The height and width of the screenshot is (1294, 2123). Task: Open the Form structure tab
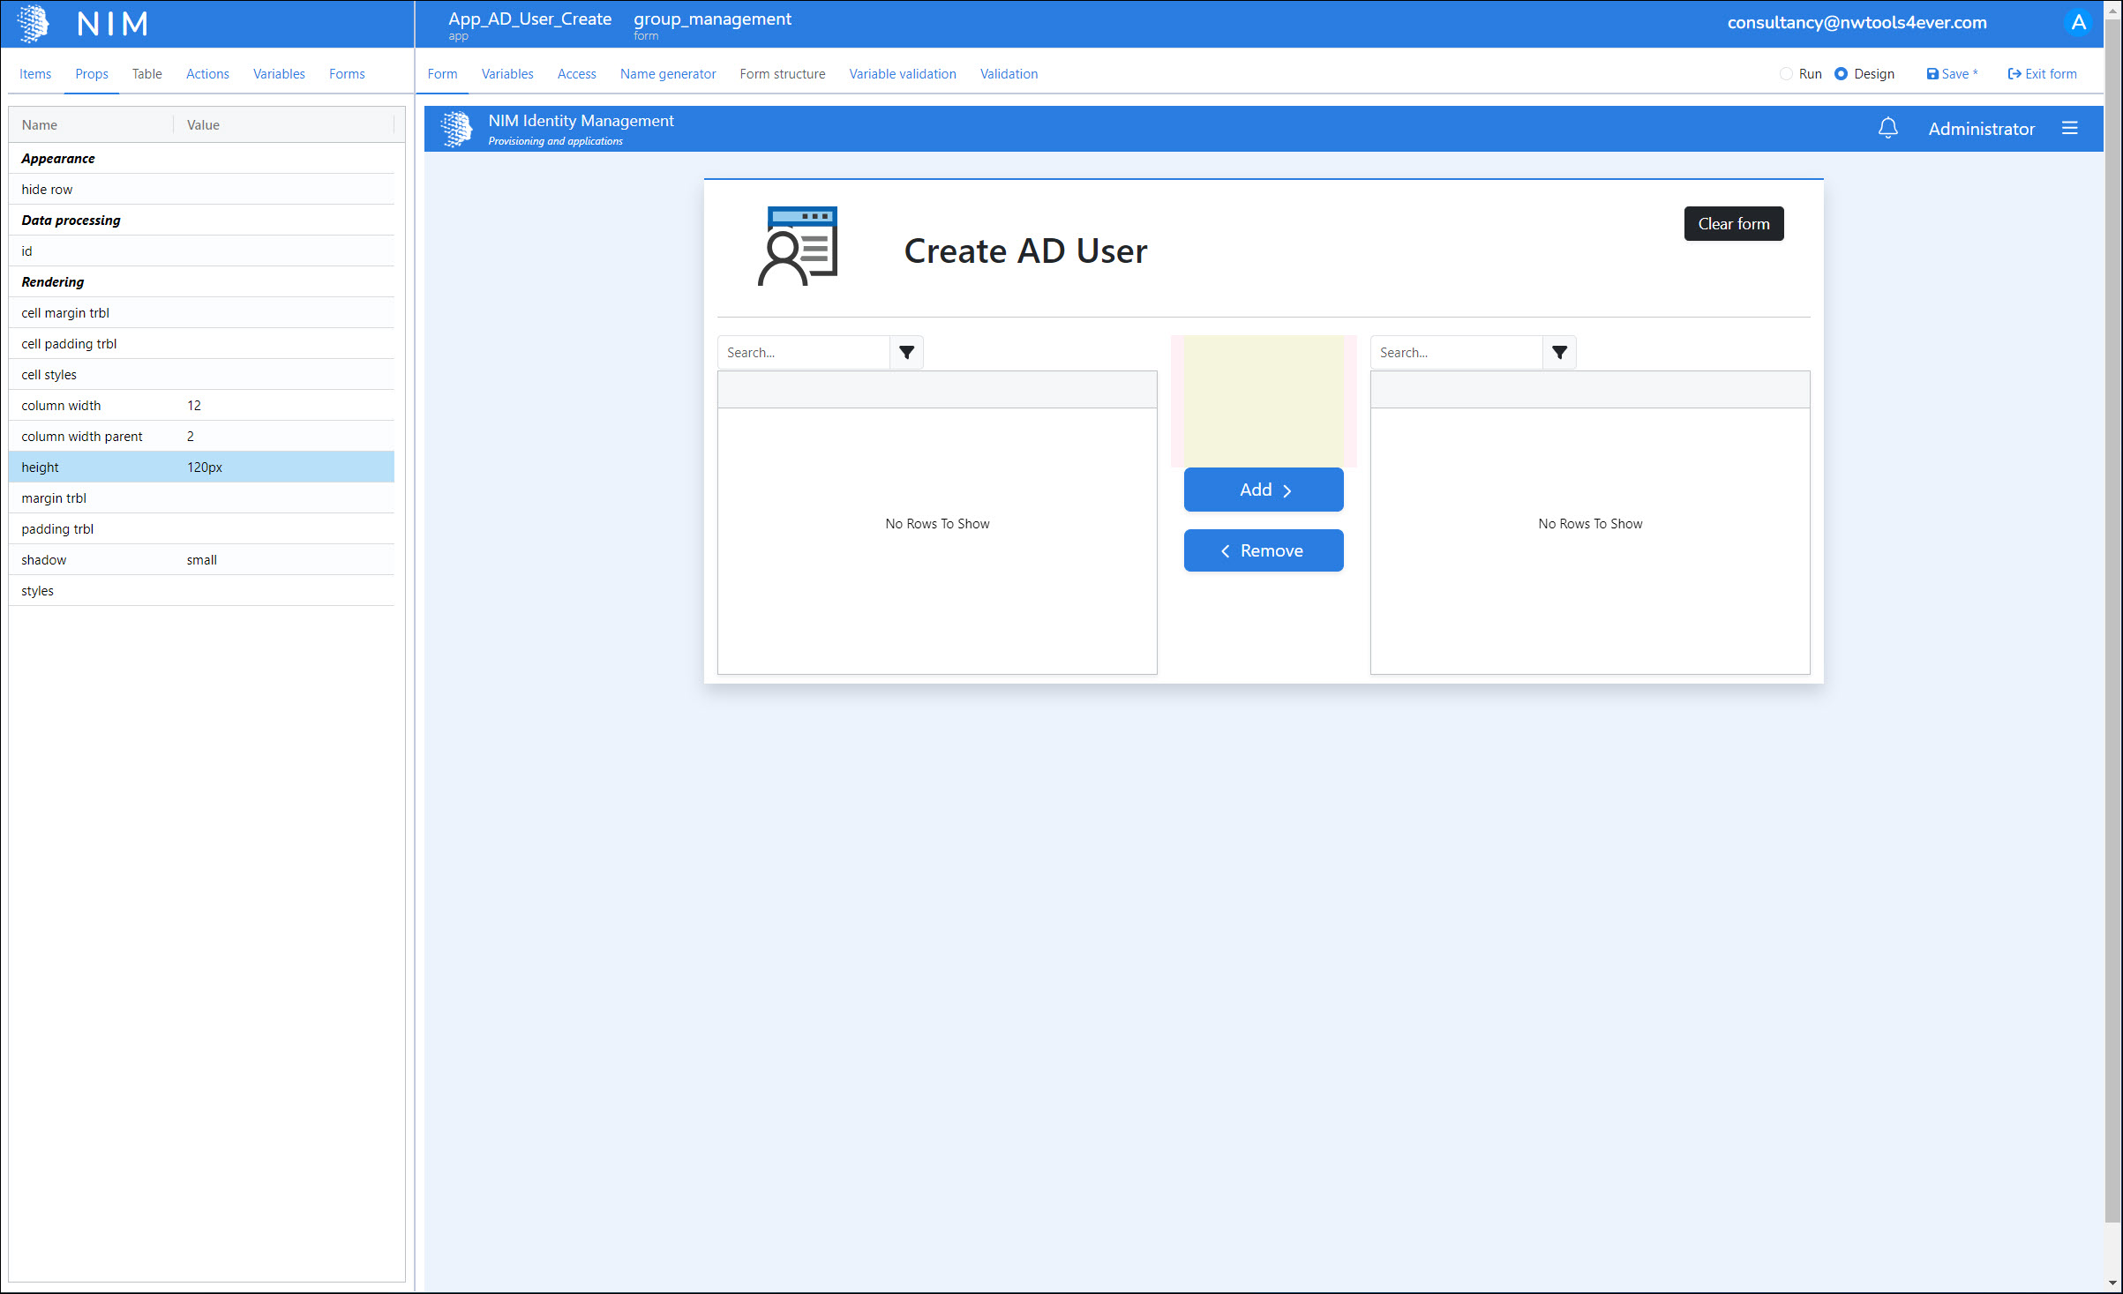[782, 74]
